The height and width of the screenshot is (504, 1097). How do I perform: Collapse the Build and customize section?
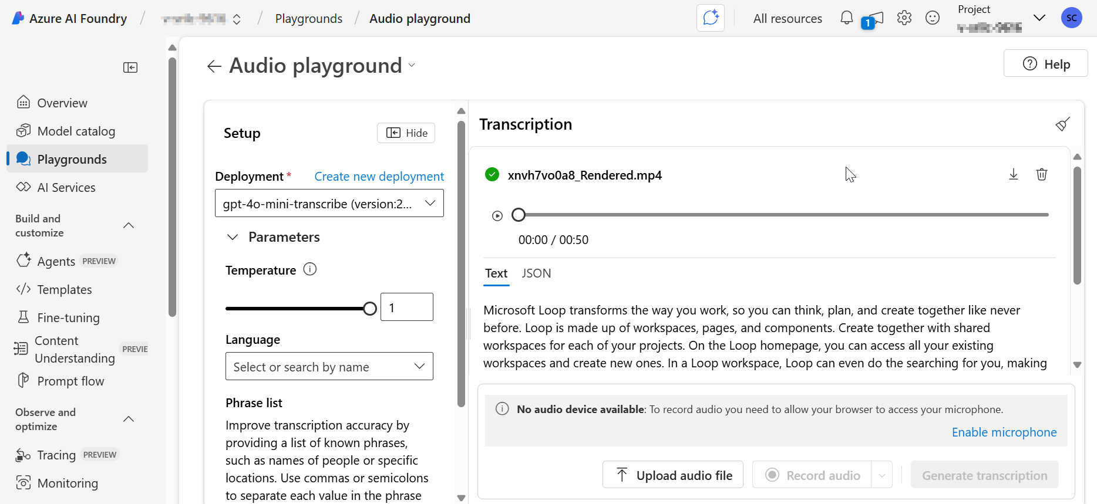tap(129, 225)
